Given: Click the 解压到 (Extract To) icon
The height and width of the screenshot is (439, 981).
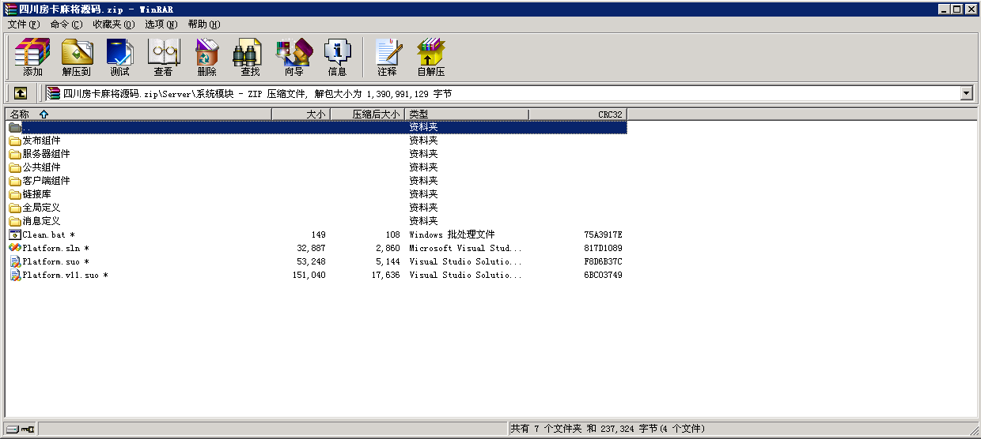Looking at the screenshot, I should (77, 57).
